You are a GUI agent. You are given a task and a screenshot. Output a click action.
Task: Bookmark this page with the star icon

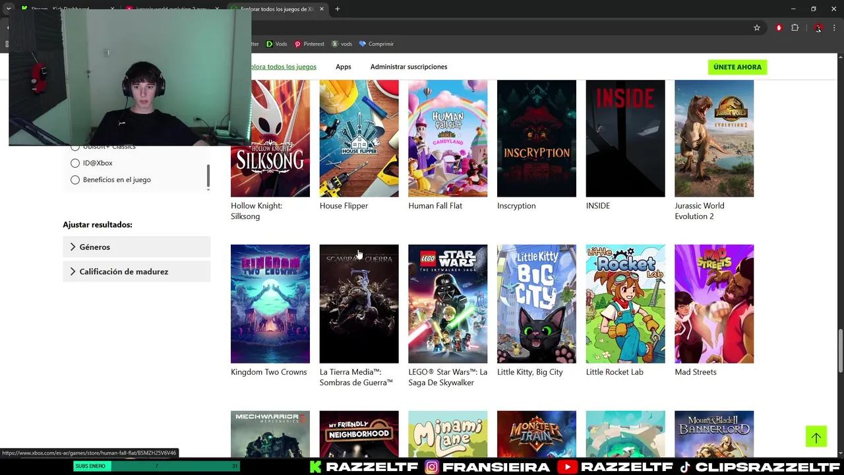(x=757, y=28)
